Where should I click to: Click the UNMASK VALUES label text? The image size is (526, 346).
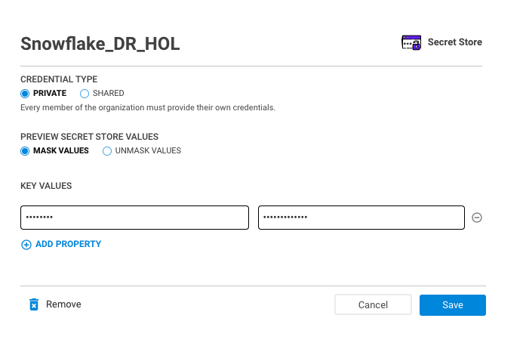(148, 150)
